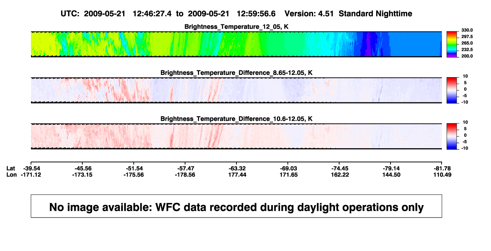The image size is (491, 251).
Task: Click latitude value -79.14
Action: 391,168
